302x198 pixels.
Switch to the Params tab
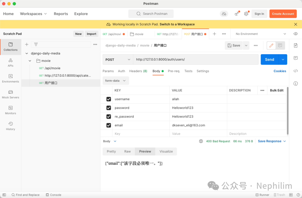pyautogui.click(x=108, y=71)
